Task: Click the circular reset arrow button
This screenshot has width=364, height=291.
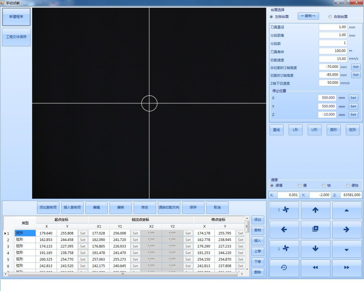Action: (x=284, y=268)
